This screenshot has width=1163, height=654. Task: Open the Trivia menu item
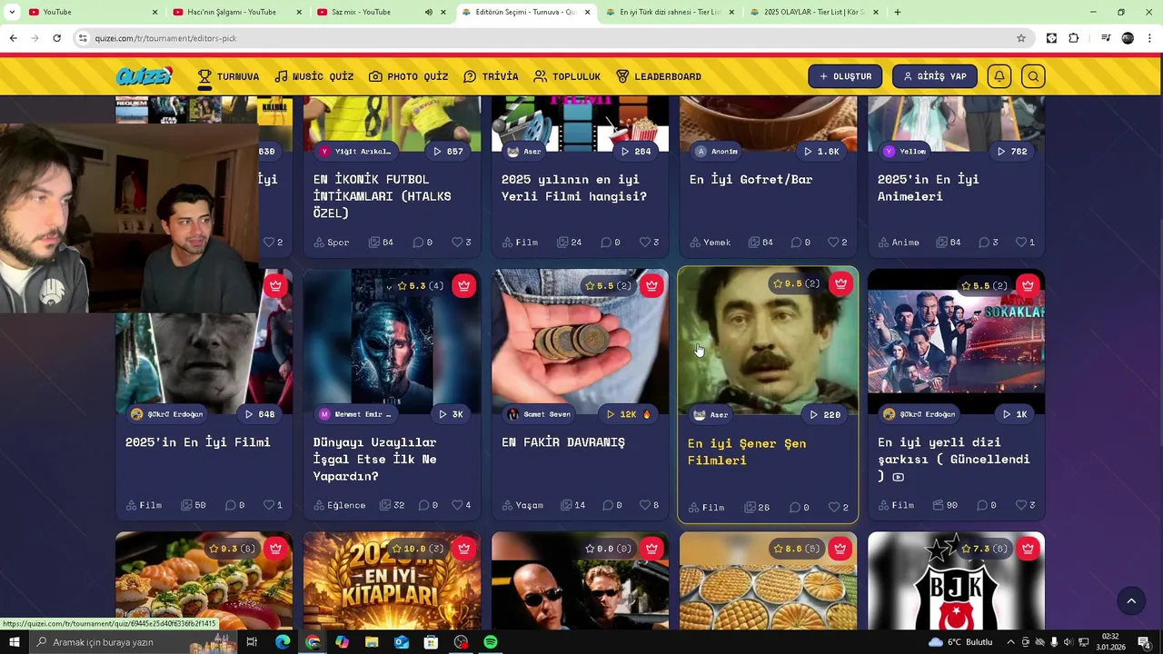491,76
